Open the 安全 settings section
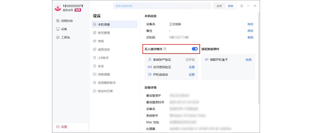 (101, 66)
